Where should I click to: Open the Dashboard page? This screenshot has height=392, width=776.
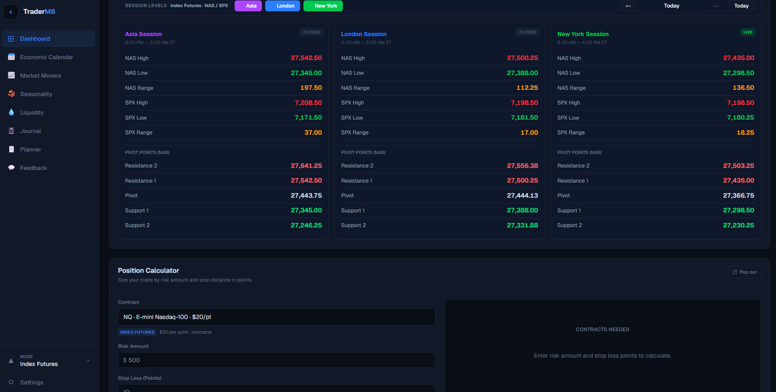[x=49, y=39]
